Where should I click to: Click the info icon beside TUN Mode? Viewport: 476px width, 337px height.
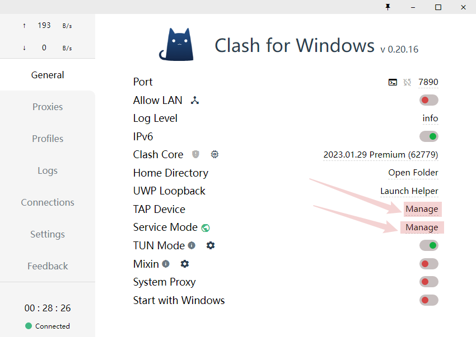pos(192,245)
